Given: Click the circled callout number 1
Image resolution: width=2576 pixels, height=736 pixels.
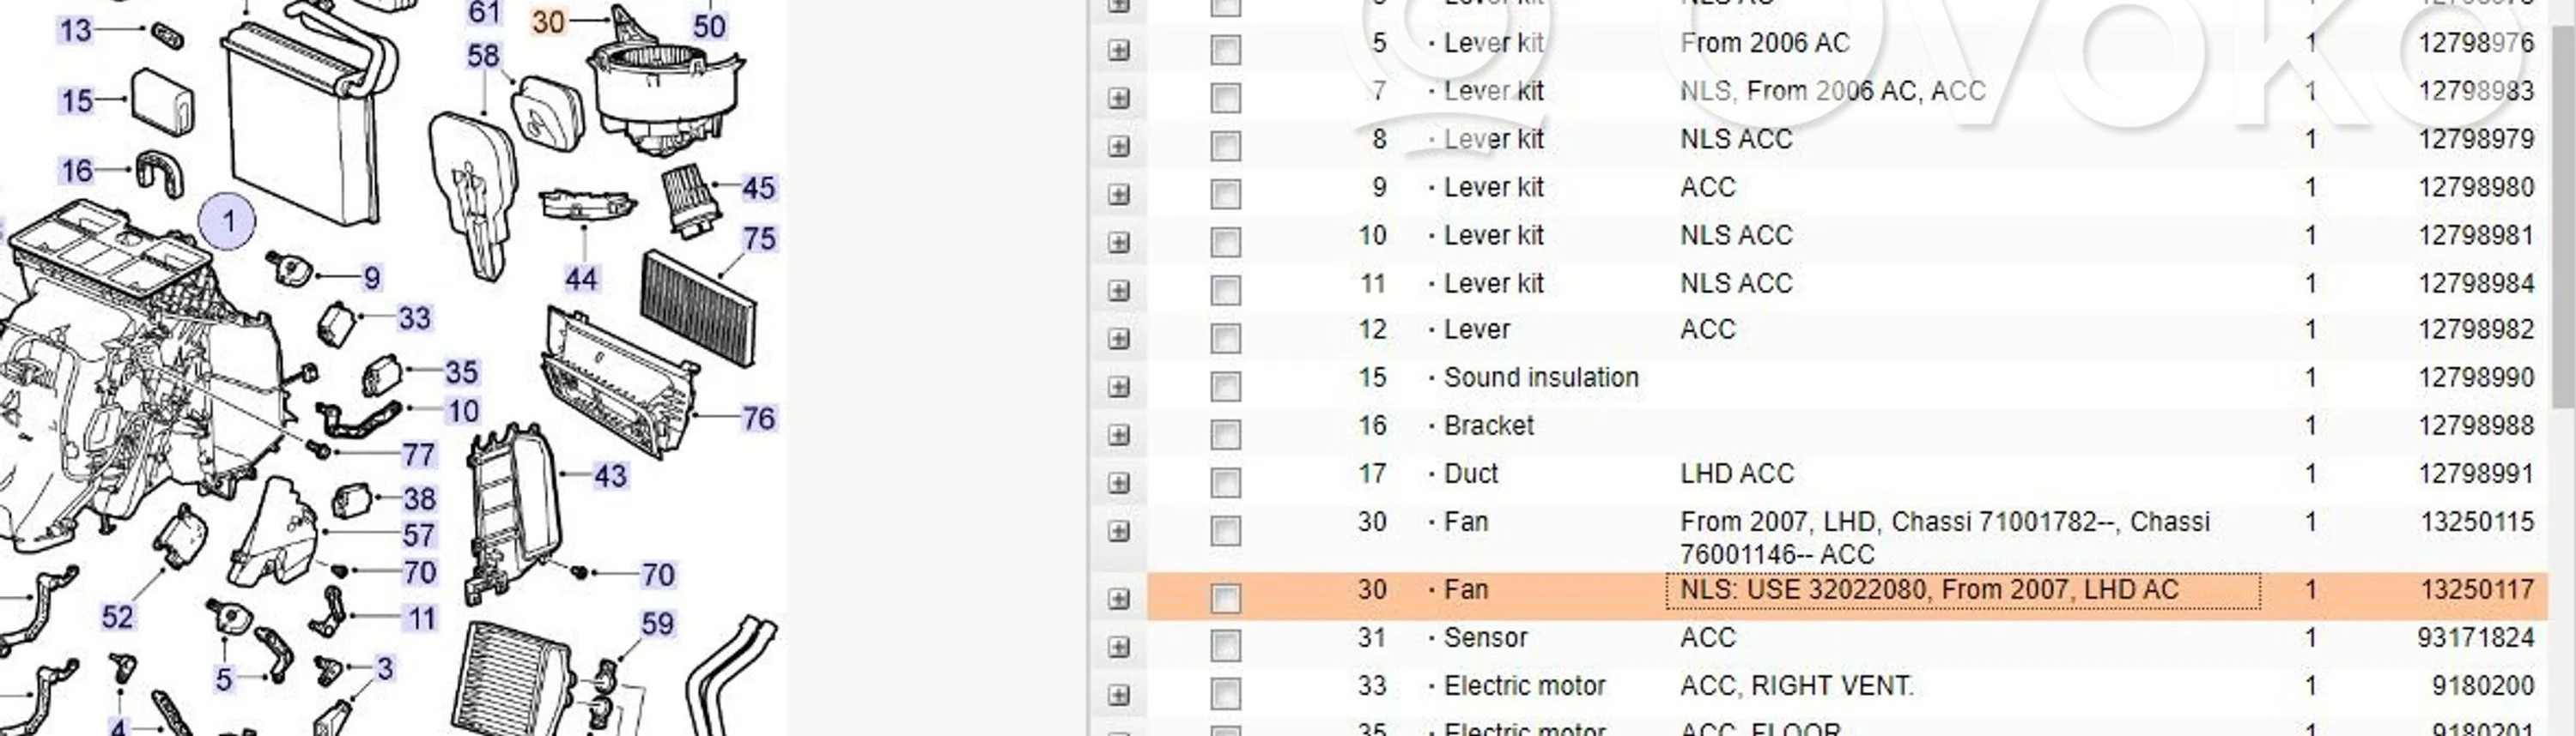Looking at the screenshot, I should 228,220.
